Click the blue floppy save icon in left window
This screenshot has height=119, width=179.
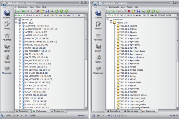click(47, 11)
